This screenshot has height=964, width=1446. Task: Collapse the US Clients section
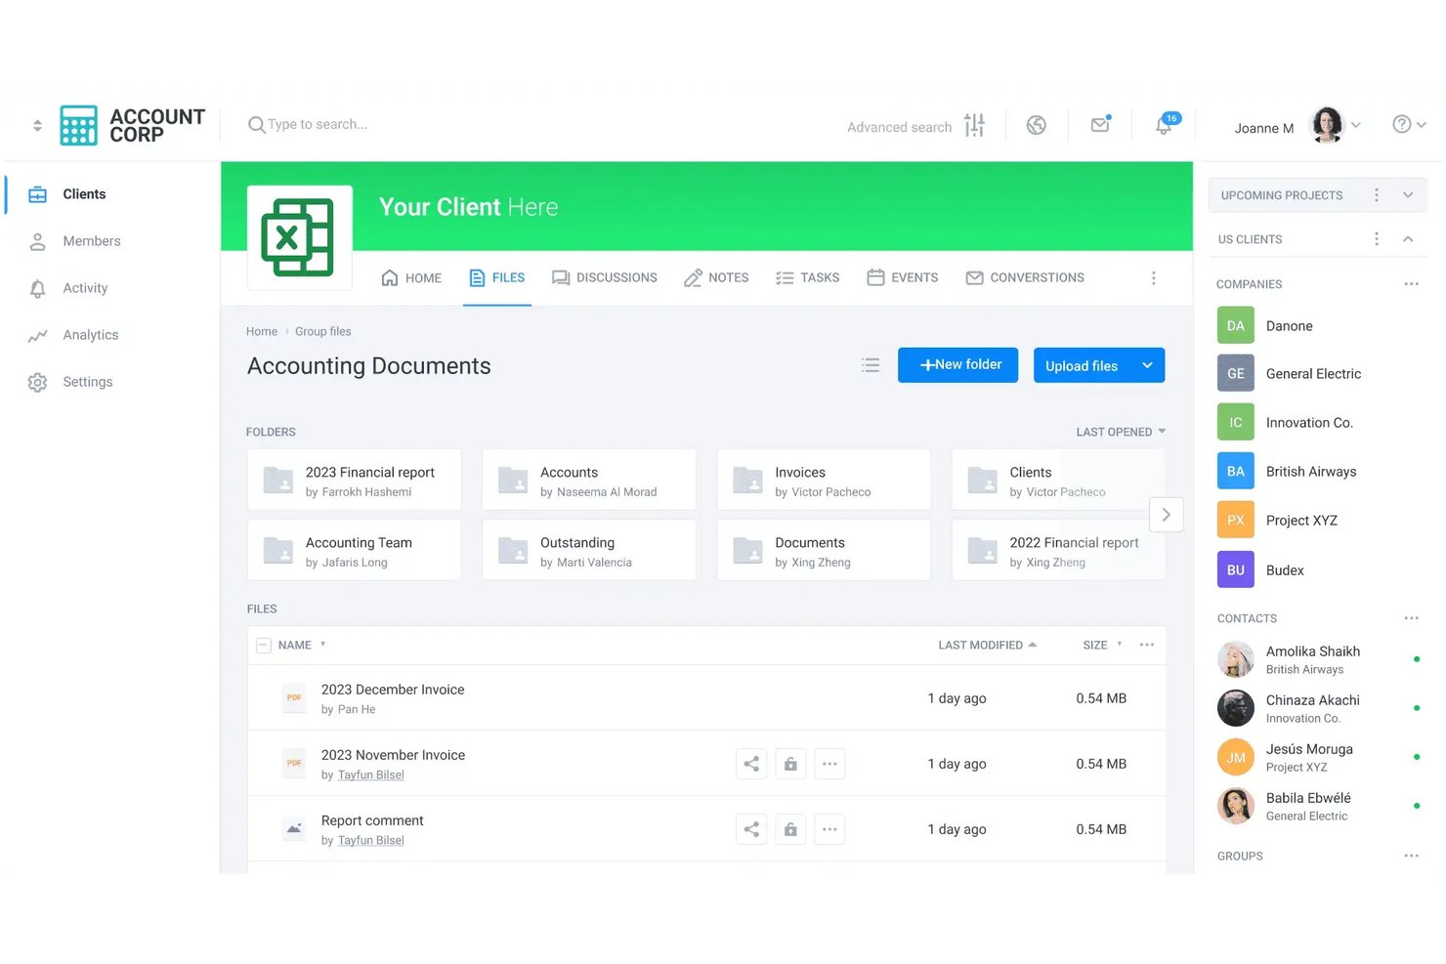pos(1408,239)
